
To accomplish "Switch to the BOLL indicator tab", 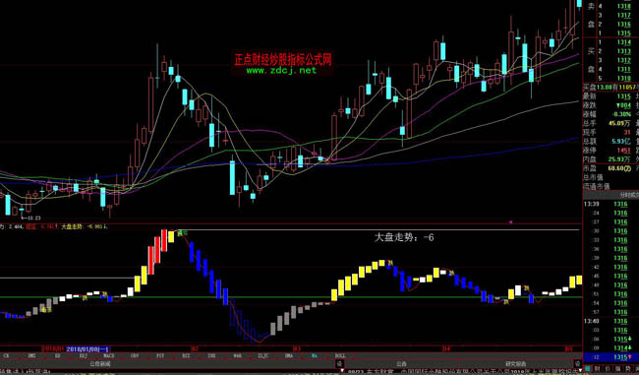I will (x=340, y=356).
